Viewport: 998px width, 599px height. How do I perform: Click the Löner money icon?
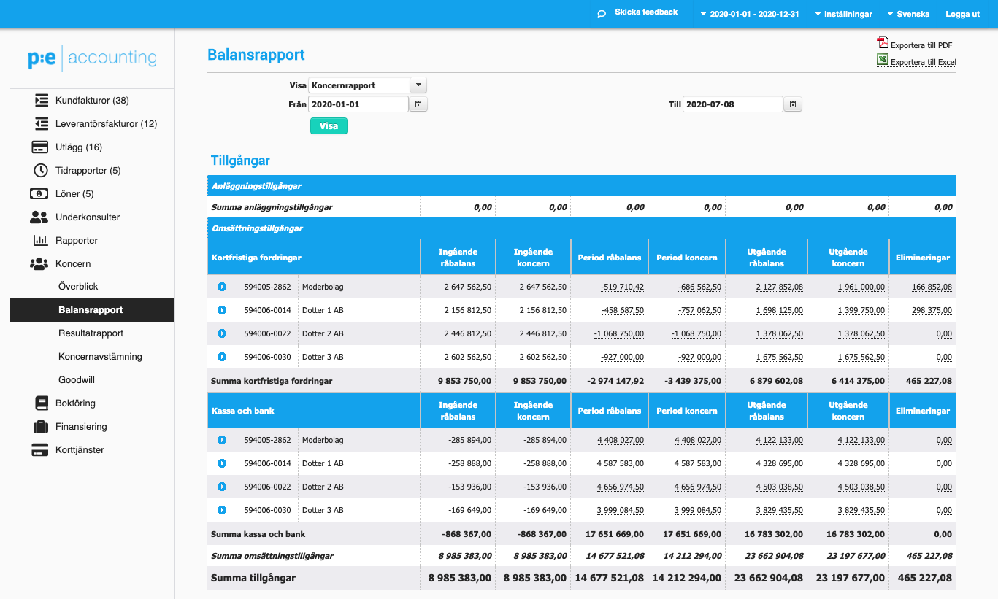tap(39, 194)
